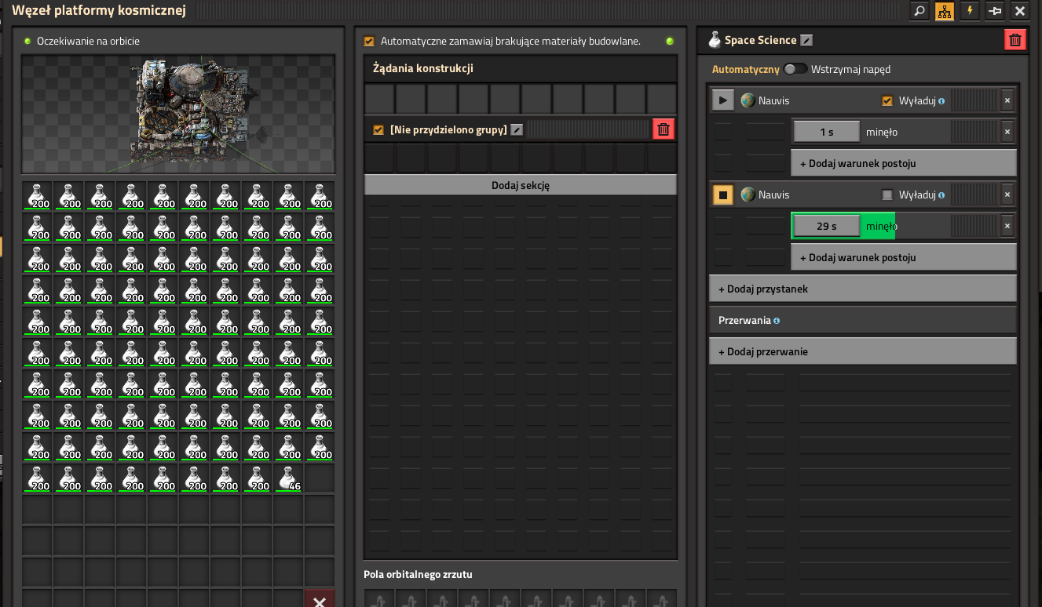Open the Dodaj przerwanie interrupt list

[x=862, y=352]
